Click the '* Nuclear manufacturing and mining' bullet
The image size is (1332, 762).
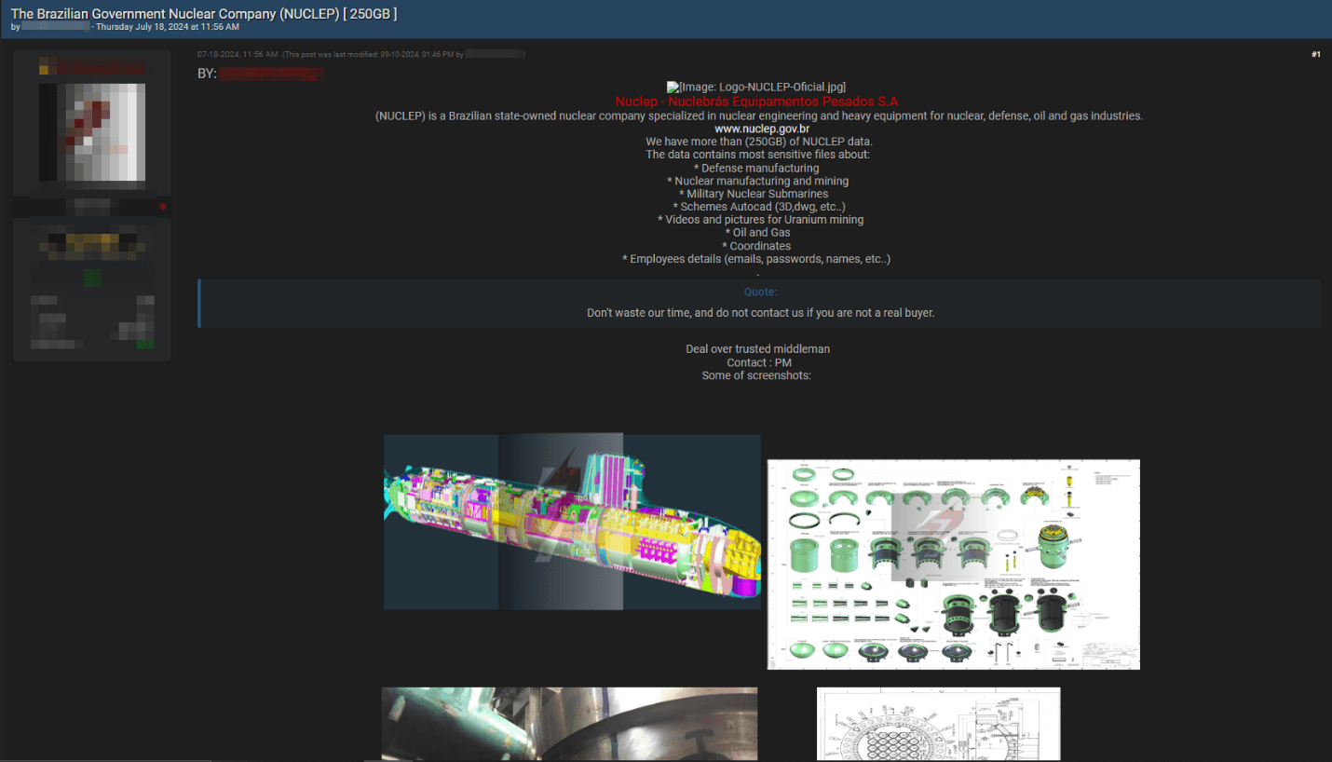click(x=758, y=181)
